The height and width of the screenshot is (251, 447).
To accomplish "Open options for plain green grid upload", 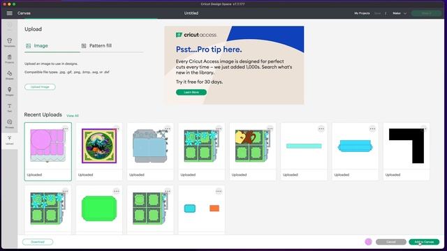I will click(x=168, y=191).
